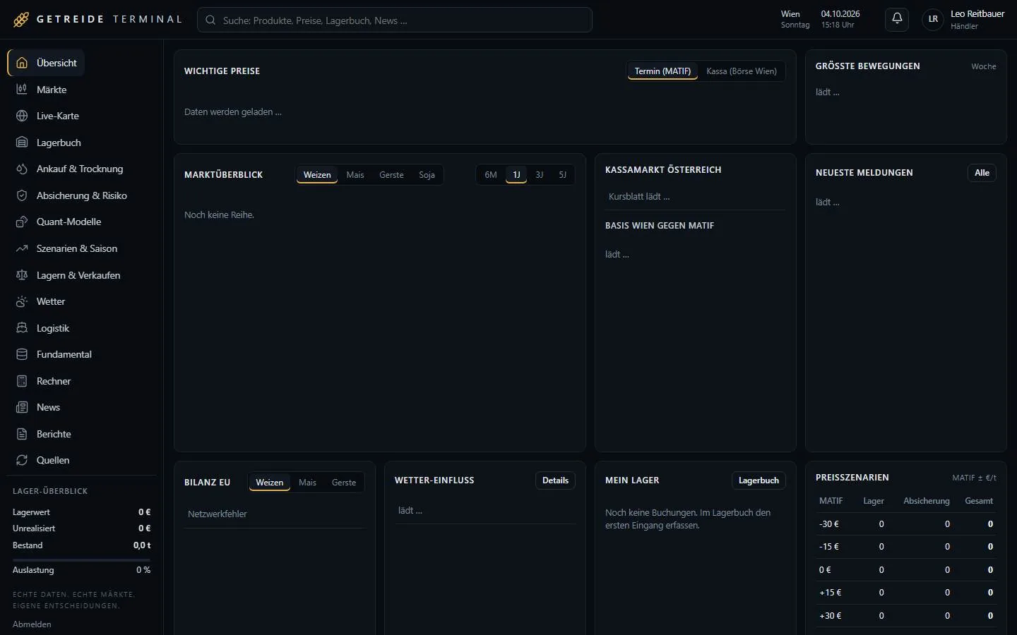Open Absicherung & Risiko shield icon
This screenshot has width=1017, height=635.
pos(22,195)
